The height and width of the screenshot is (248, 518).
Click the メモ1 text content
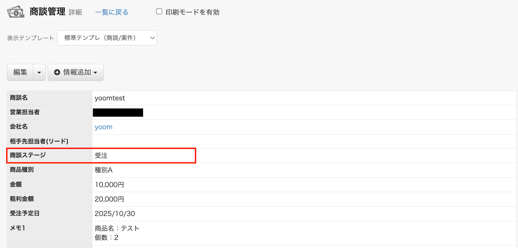[117, 233]
